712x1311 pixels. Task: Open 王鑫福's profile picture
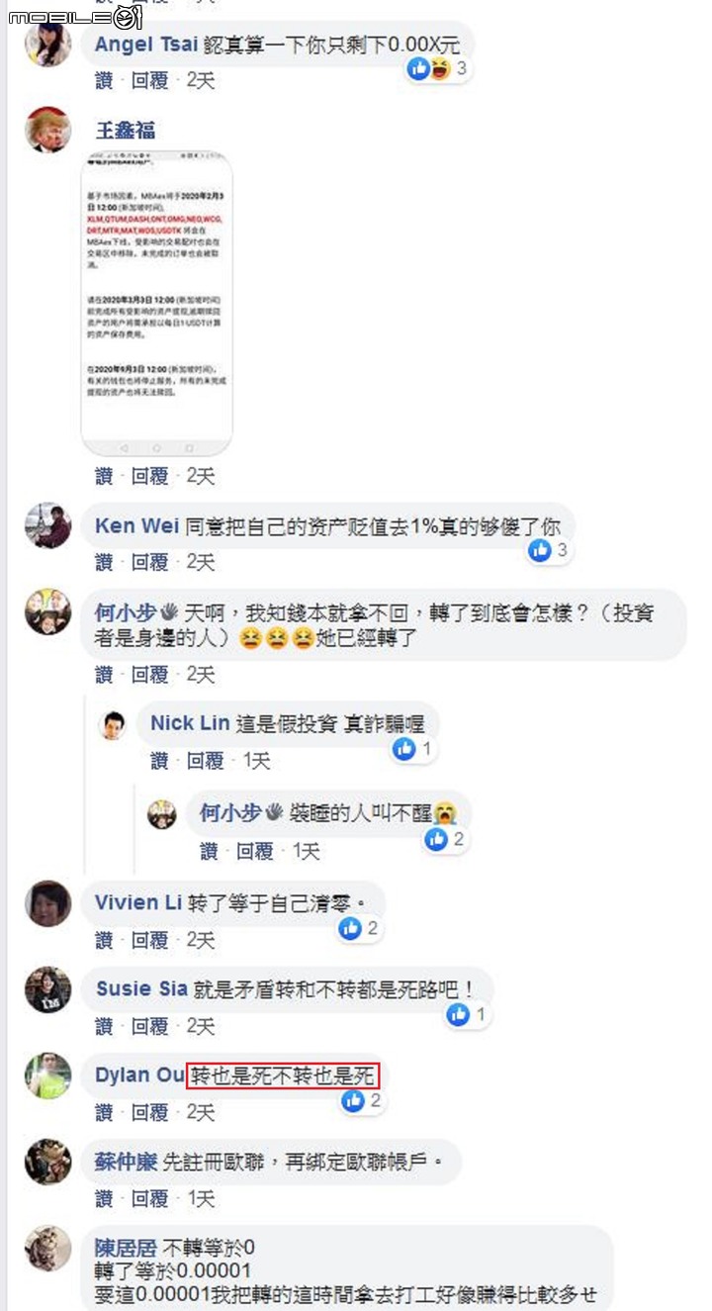click(47, 130)
